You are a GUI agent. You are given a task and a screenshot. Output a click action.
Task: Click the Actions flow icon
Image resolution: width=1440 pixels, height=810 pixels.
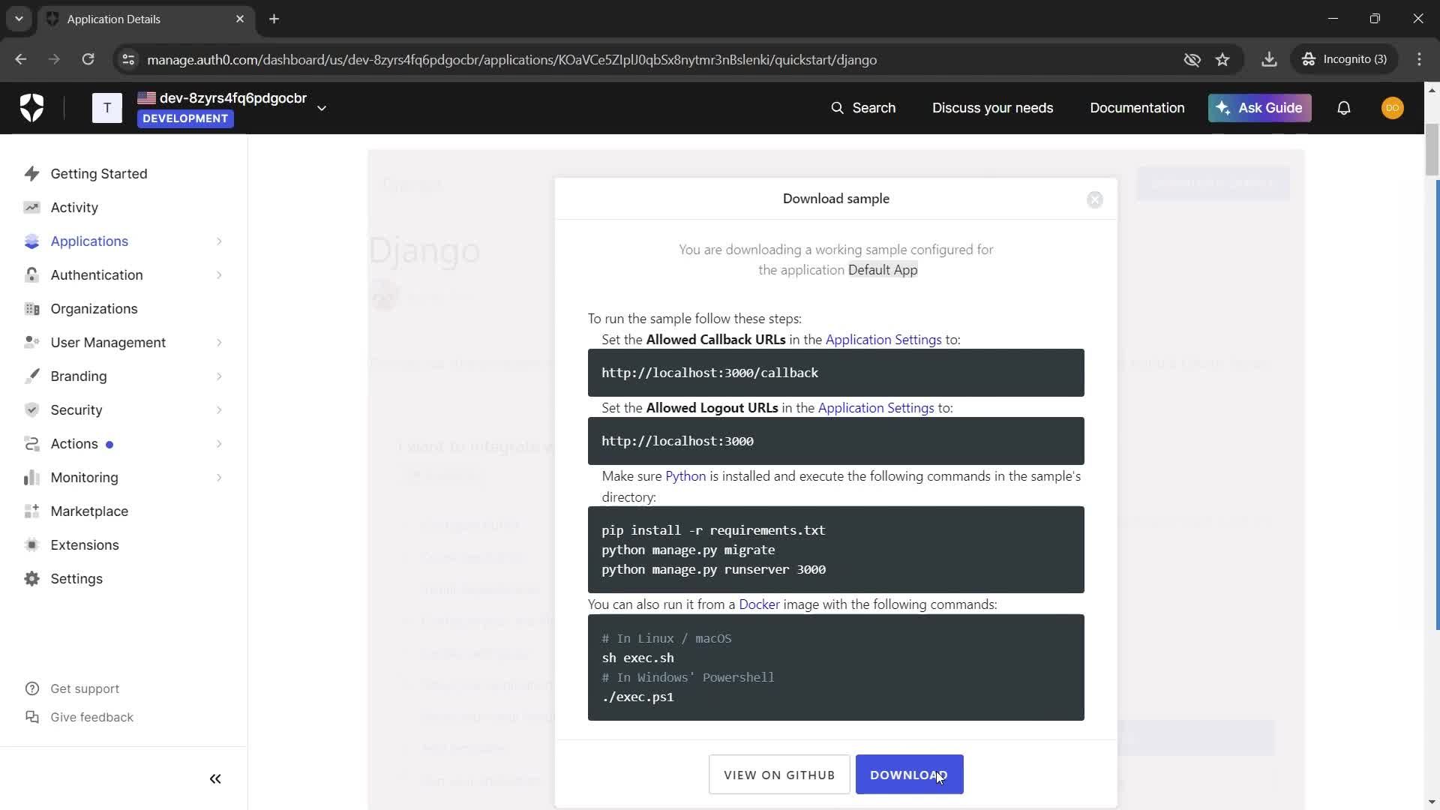coord(31,444)
